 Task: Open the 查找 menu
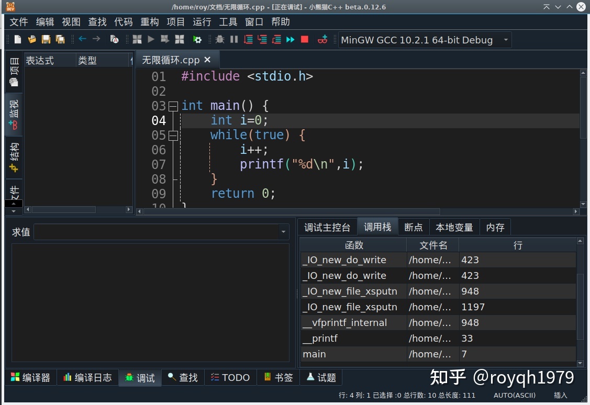pos(97,22)
